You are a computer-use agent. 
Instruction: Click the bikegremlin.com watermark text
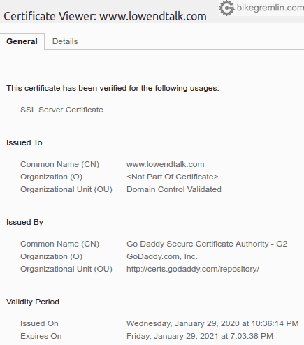pyautogui.click(x=270, y=8)
